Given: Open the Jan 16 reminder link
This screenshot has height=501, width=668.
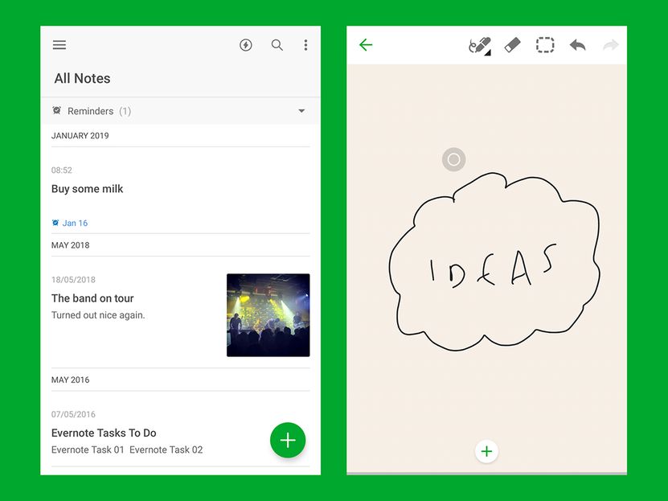Looking at the screenshot, I should click(x=69, y=223).
